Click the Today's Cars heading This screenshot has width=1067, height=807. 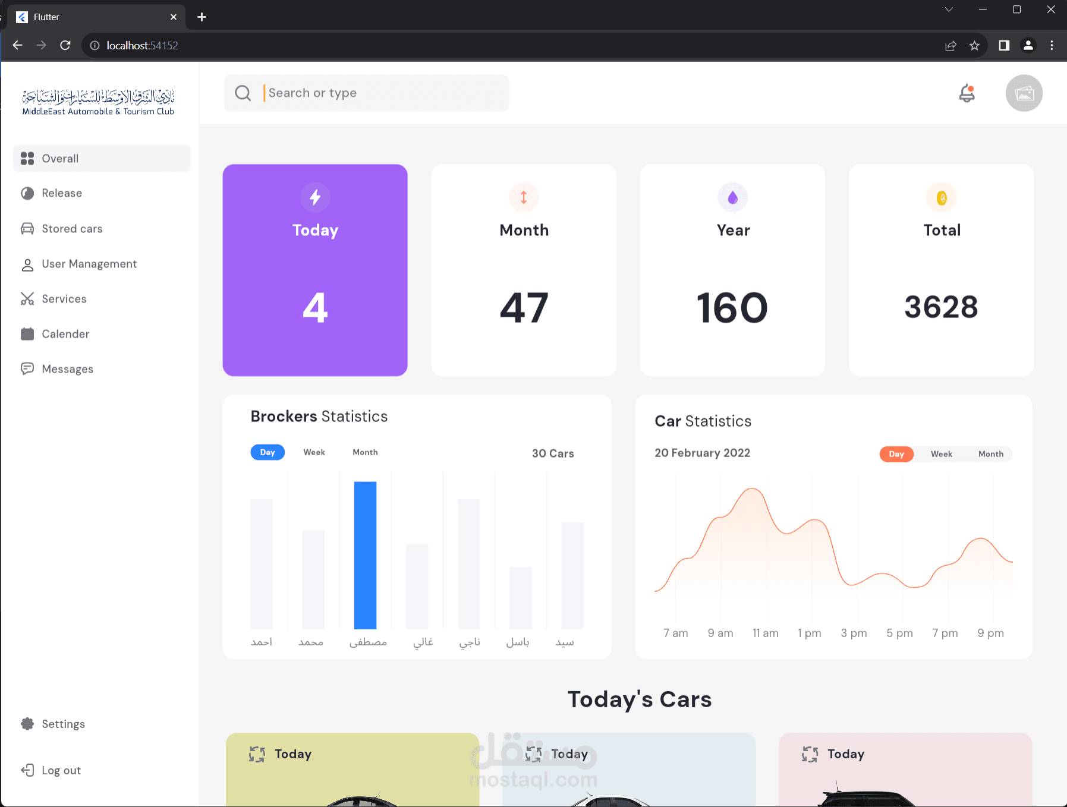[x=640, y=699]
